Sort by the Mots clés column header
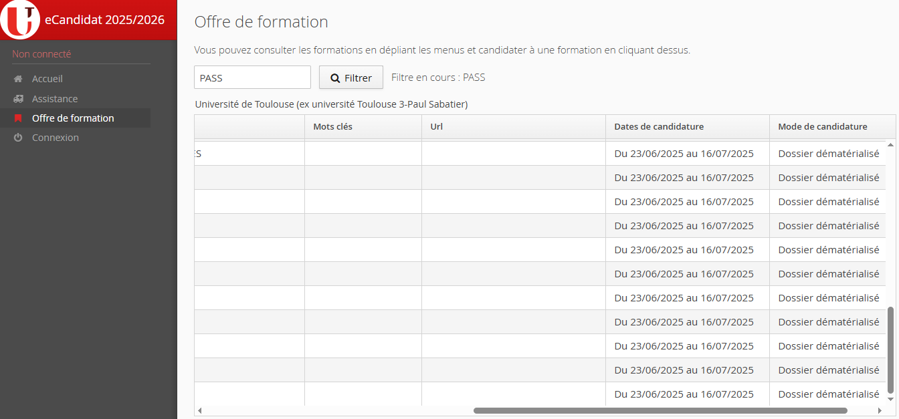 coord(332,126)
